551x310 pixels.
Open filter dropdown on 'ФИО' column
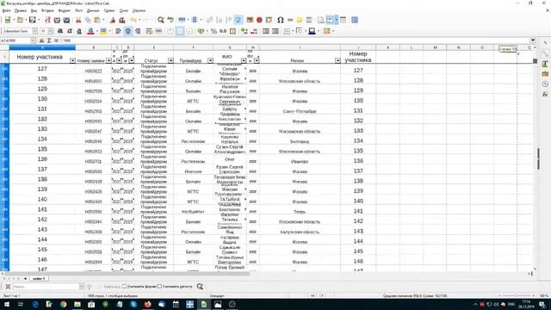(244, 60)
